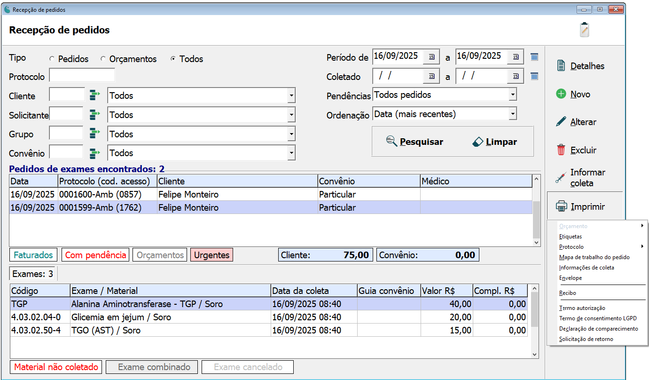This screenshot has width=649, height=380.
Task: Open calendar picker for Coletado end date
Action: click(516, 76)
